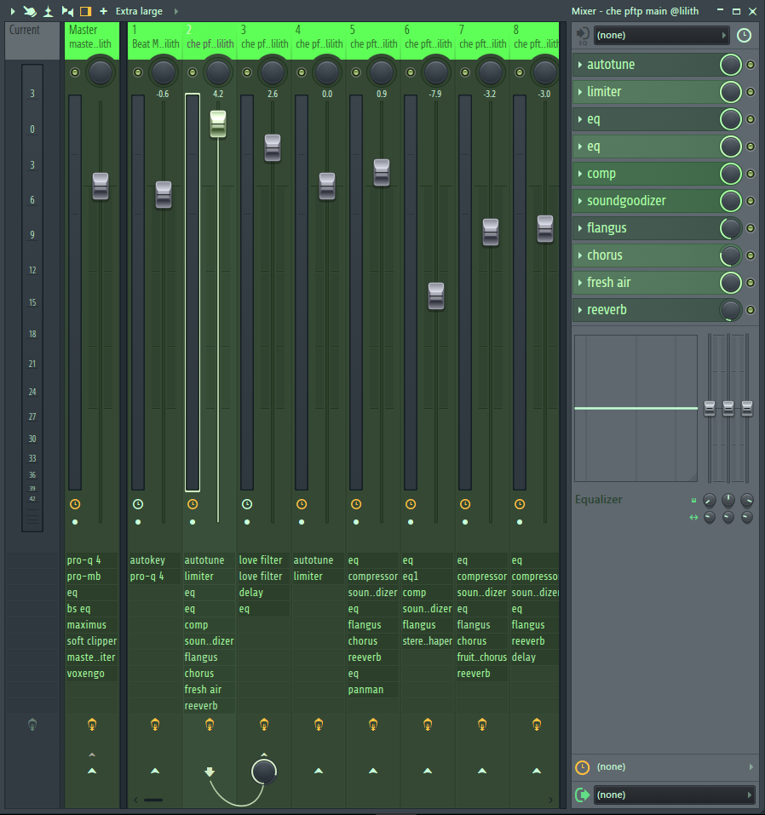Image resolution: width=765 pixels, height=815 pixels.
Task: Click the orange square icon in mixer toolbar
Action: (86, 11)
